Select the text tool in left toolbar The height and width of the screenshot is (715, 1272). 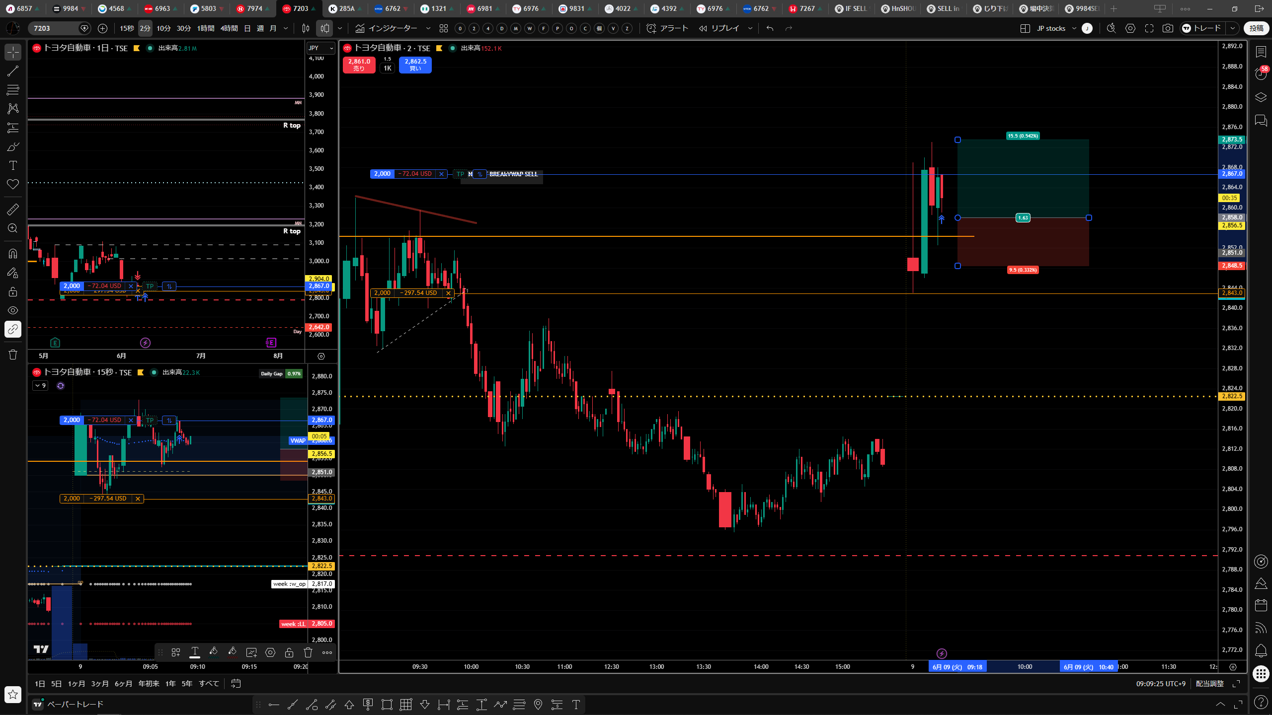click(x=13, y=165)
